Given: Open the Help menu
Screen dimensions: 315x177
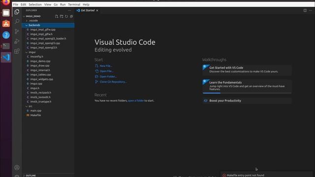Looking at the screenshot, I should 86,4.
